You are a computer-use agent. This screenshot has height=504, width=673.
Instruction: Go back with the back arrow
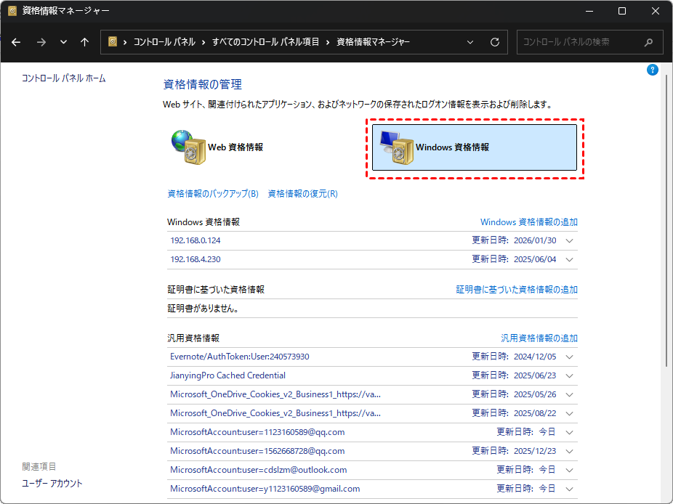16,42
